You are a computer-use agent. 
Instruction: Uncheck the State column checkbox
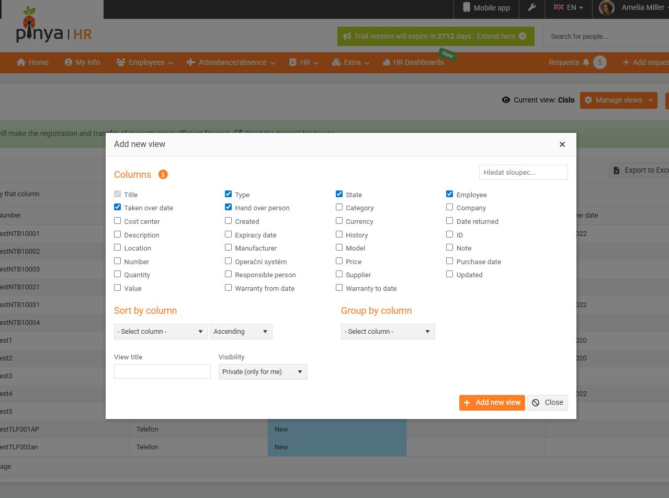339,194
